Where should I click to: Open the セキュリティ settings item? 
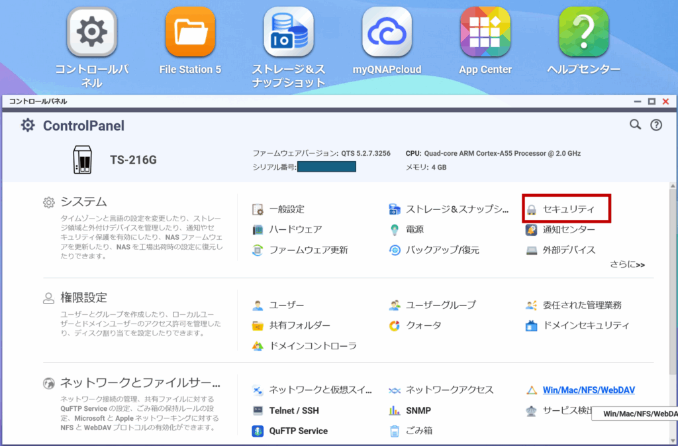[568, 209]
